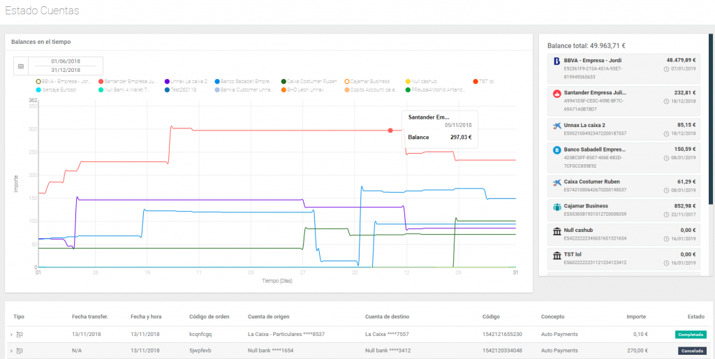Click the Cajamar Business logo icon
The width and height of the screenshot is (715, 359).
557,207
